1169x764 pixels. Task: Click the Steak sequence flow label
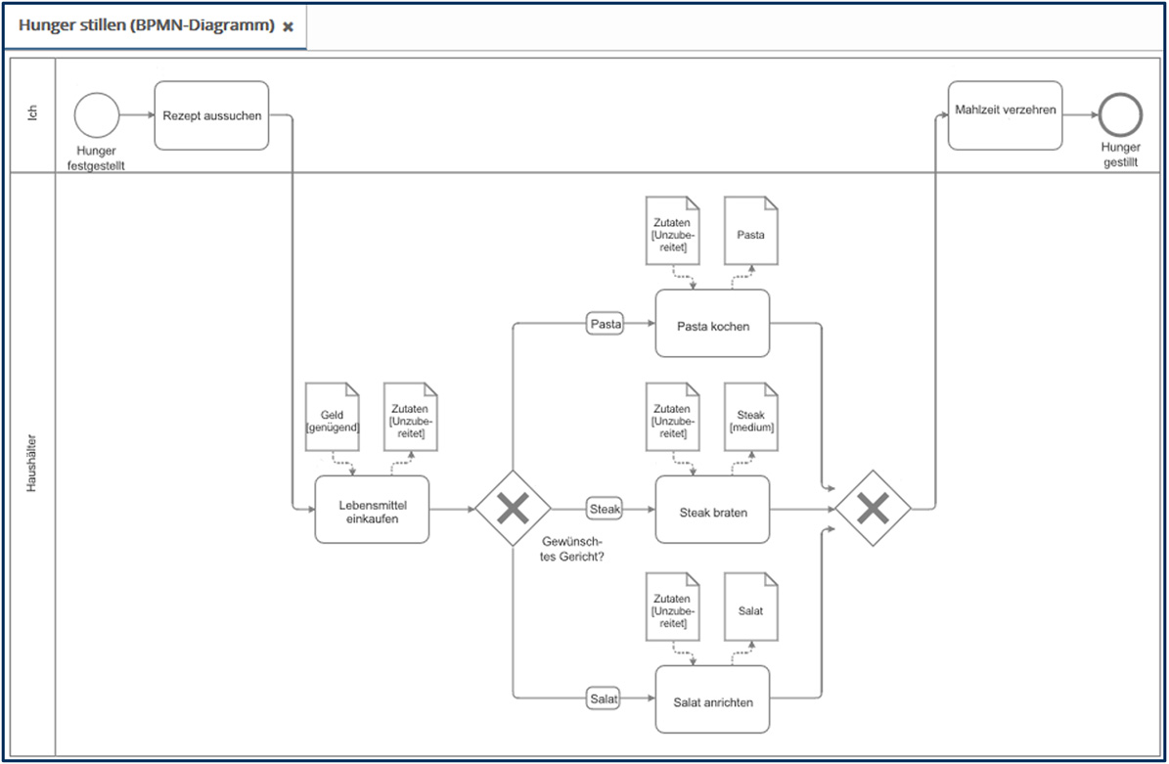(x=605, y=509)
